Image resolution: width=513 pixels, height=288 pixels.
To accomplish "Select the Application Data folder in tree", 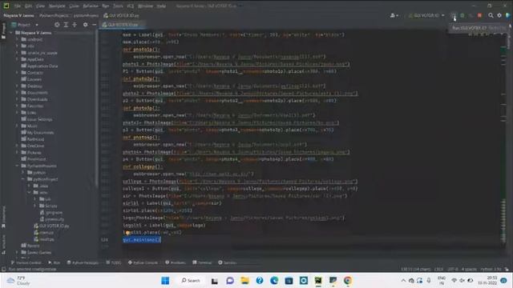I will (x=39, y=66).
